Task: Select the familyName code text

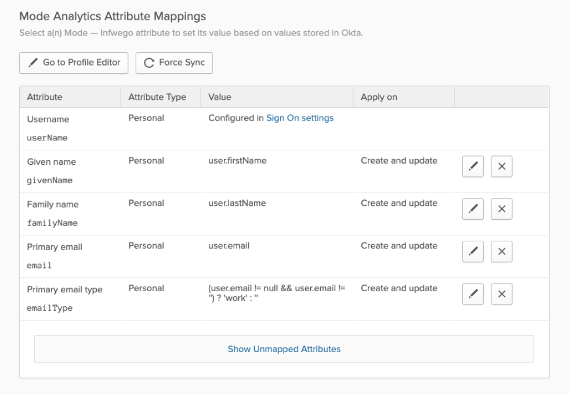Action: [52, 223]
